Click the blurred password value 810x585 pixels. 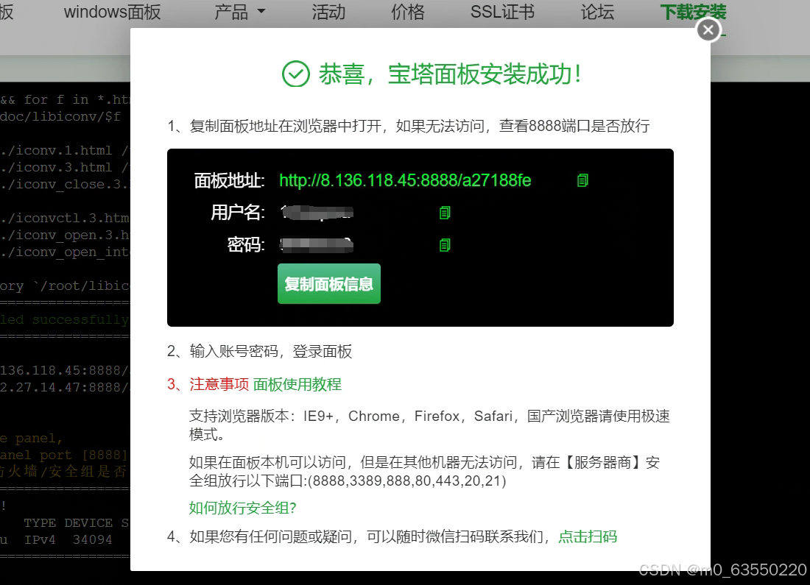[x=317, y=244]
